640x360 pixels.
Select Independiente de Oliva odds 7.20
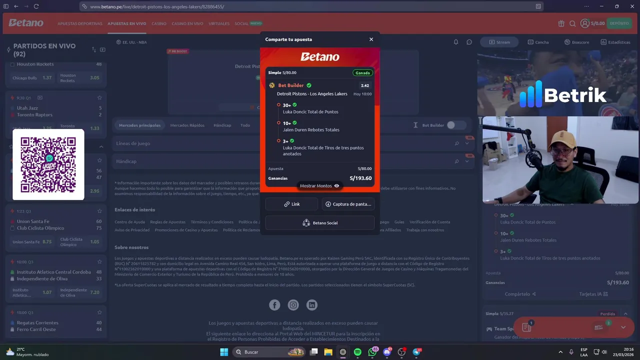[80, 292]
